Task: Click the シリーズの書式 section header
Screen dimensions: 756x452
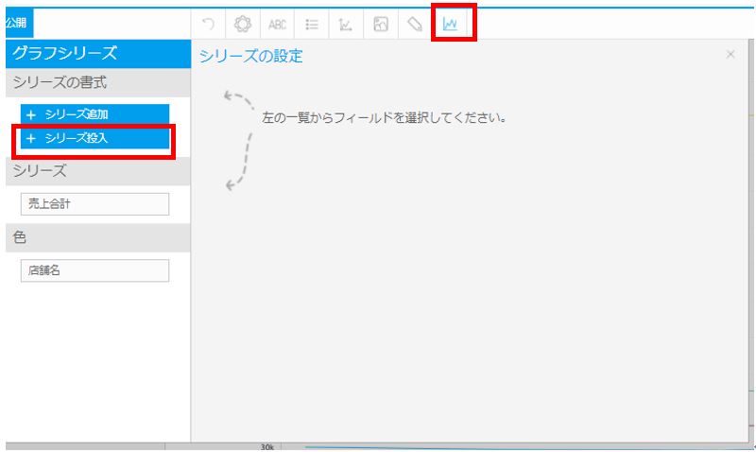Action: 98,82
